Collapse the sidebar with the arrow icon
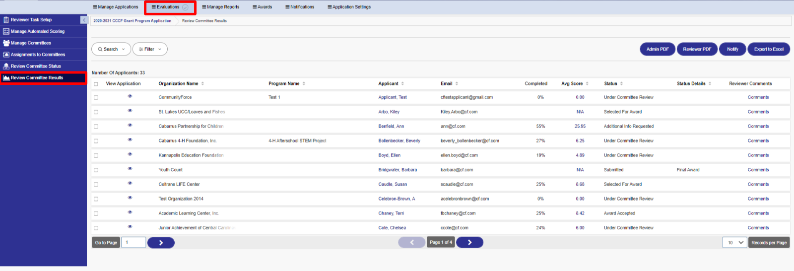This screenshot has height=271, width=794. click(84, 20)
